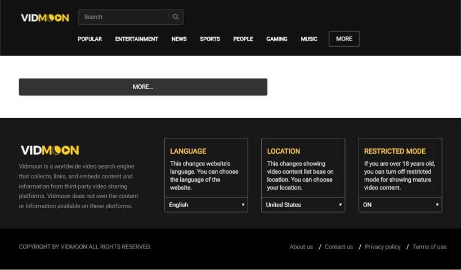Screen dimensions: 461x270
Task: Click the magnifying glass search icon
Action: pyautogui.click(x=176, y=17)
